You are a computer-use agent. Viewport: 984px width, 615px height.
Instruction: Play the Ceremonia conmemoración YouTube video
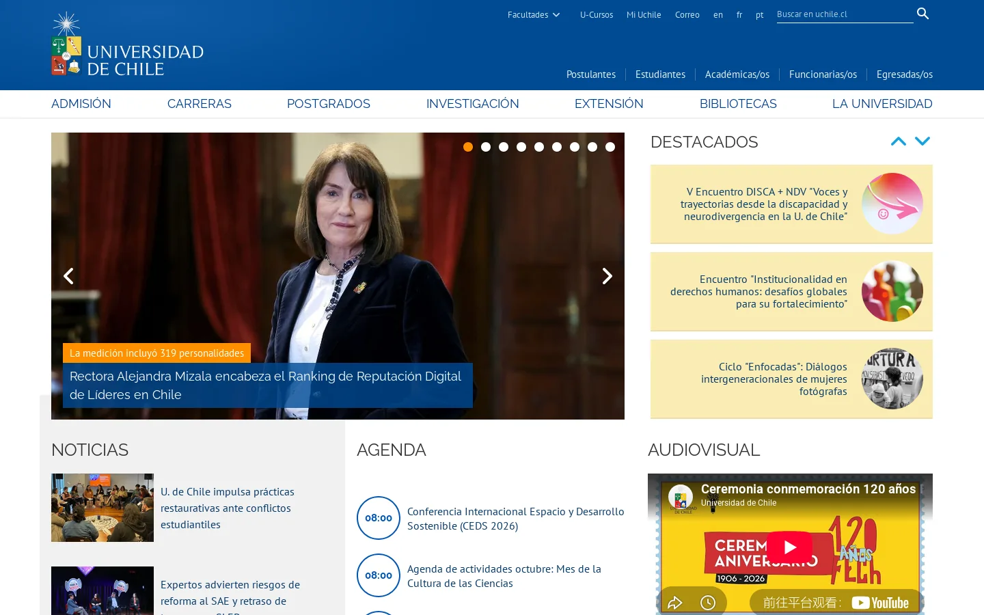click(x=789, y=547)
